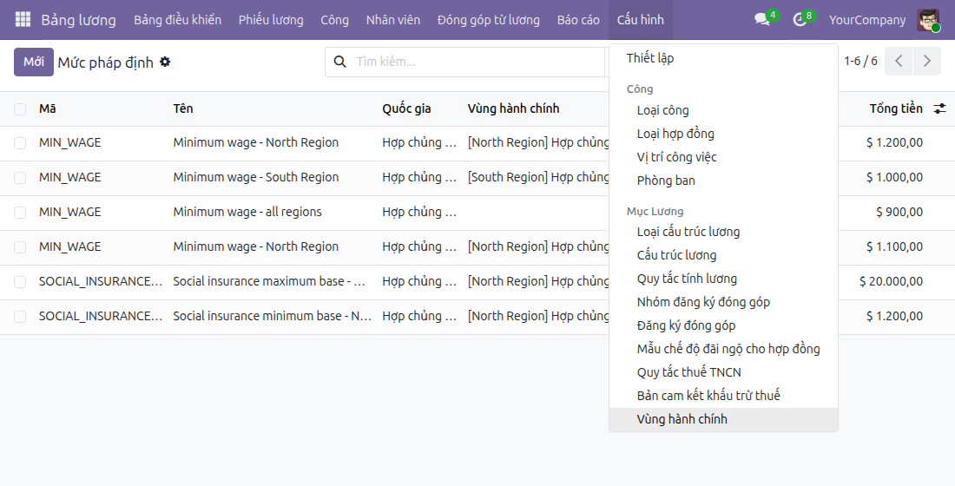Check the $ 1.200,00 Minimum wage - North Region row
This screenshot has height=486, width=955.
click(20, 143)
